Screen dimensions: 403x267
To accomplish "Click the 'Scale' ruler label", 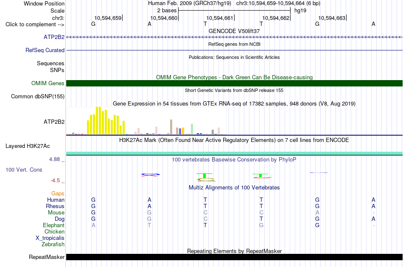I will pos(57,11).
